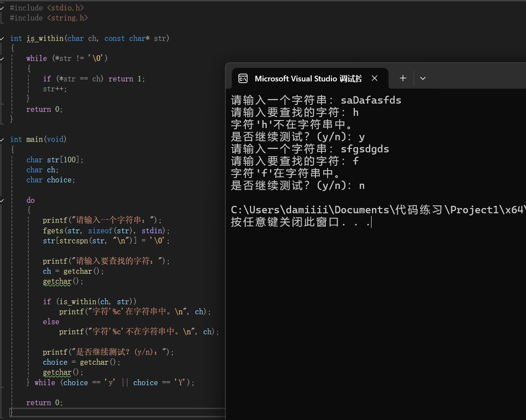This screenshot has width=526, height=420.
Task: Click the 'if (is_within(ch, str))' line
Action: (x=90, y=301)
